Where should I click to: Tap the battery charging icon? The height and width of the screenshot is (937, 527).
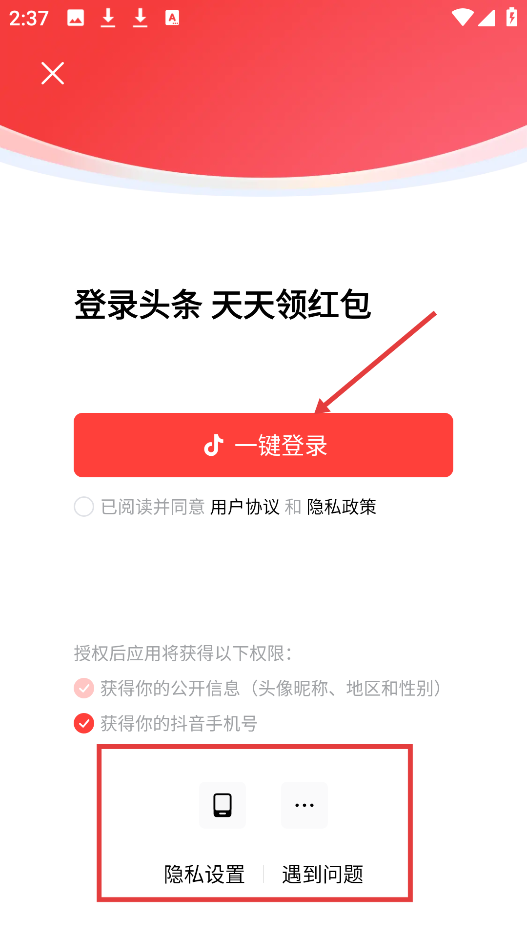512,17
